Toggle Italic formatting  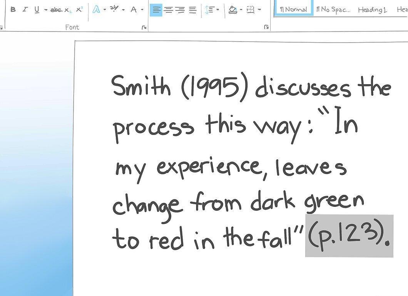pos(25,10)
